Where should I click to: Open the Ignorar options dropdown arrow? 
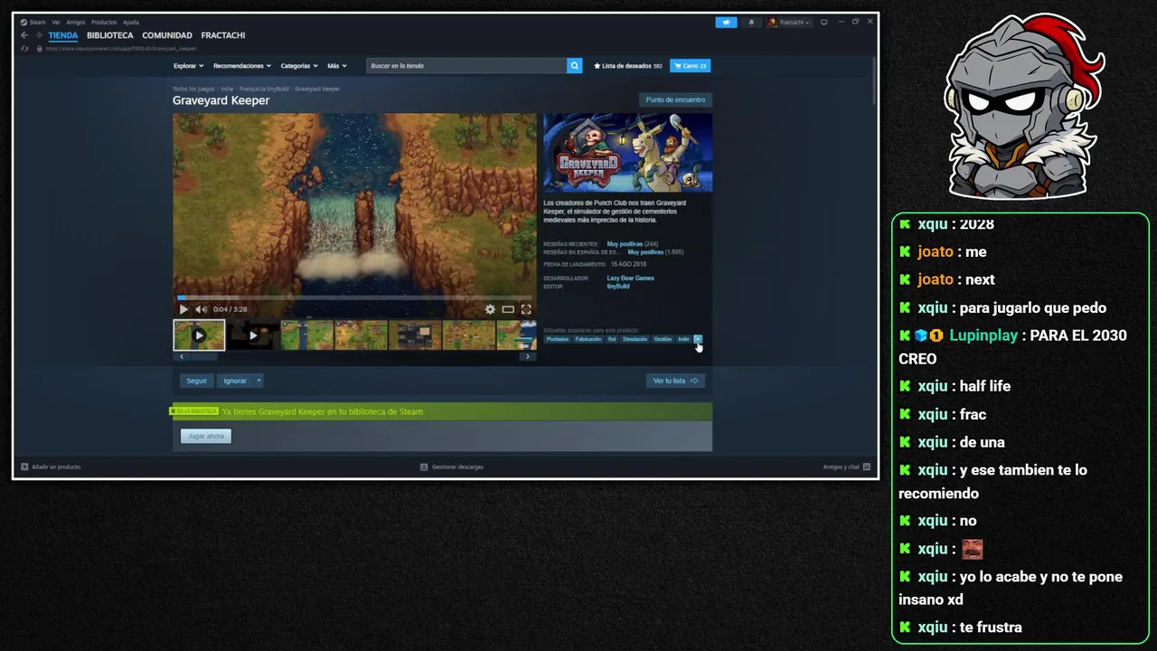point(259,381)
